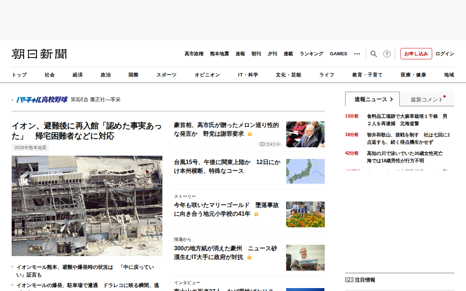Viewport: 466px width, 291px height.
Task: Click the 18分前 timestamp
Action: pos(352,135)
